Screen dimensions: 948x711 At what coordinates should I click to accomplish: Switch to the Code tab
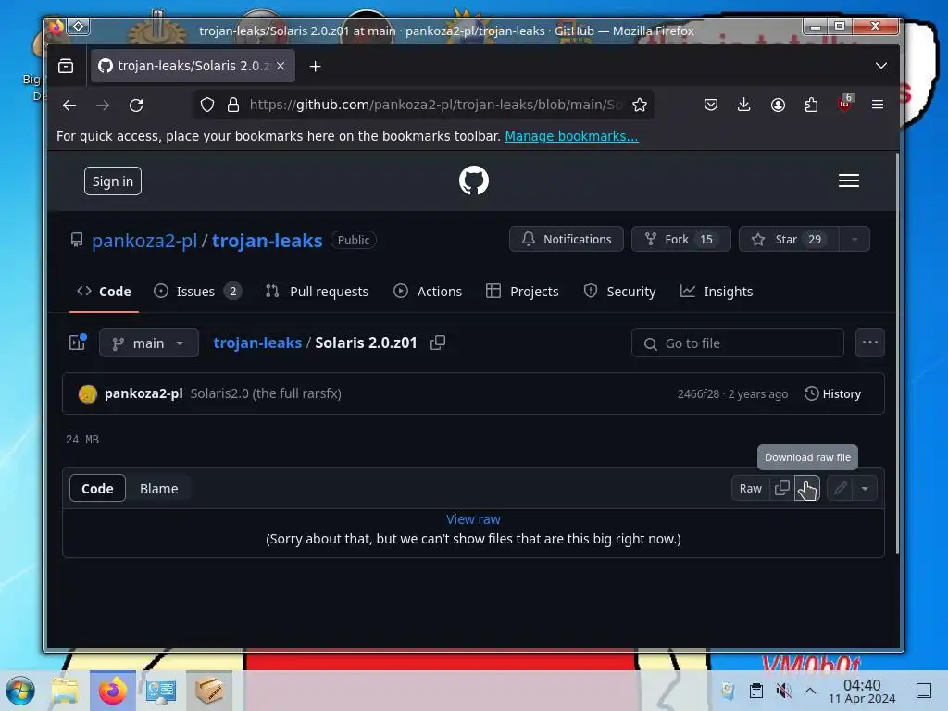pos(104,292)
